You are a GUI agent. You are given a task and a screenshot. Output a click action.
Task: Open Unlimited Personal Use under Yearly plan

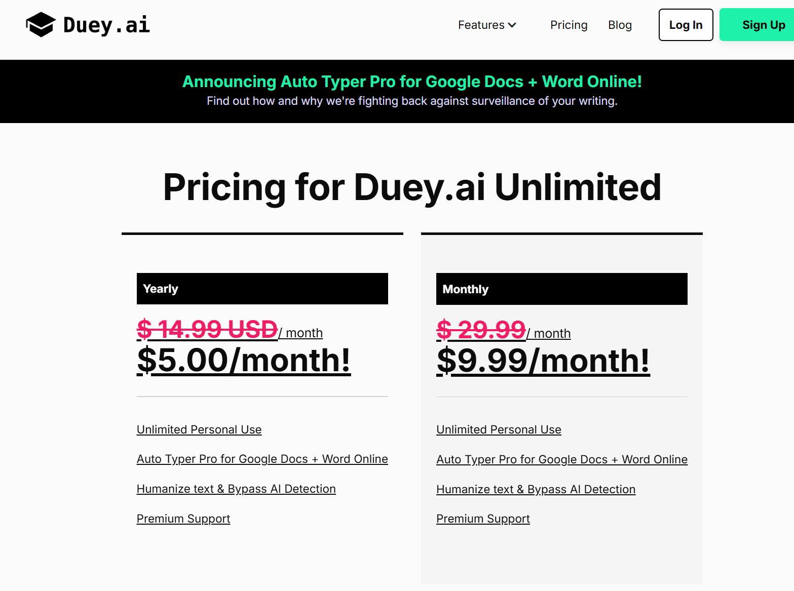point(199,429)
